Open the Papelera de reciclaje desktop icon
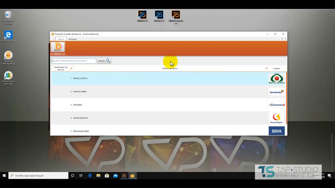 click(x=8, y=17)
